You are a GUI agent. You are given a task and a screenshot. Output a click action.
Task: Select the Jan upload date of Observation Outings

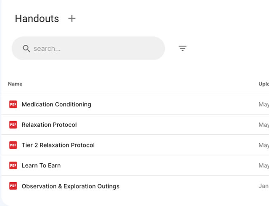(x=264, y=186)
